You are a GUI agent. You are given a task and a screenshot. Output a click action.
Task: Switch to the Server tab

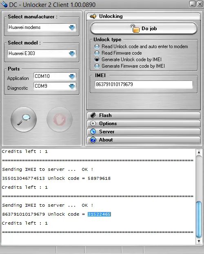point(144,132)
